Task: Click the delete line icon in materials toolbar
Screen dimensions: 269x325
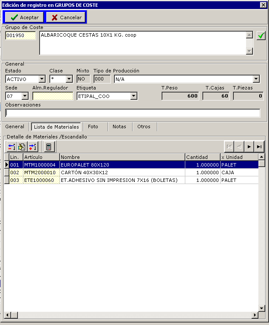Action: 33,147
